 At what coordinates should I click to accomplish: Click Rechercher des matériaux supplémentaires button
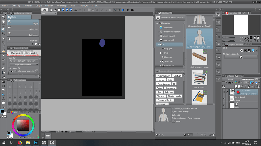pyautogui.click(x=170, y=18)
